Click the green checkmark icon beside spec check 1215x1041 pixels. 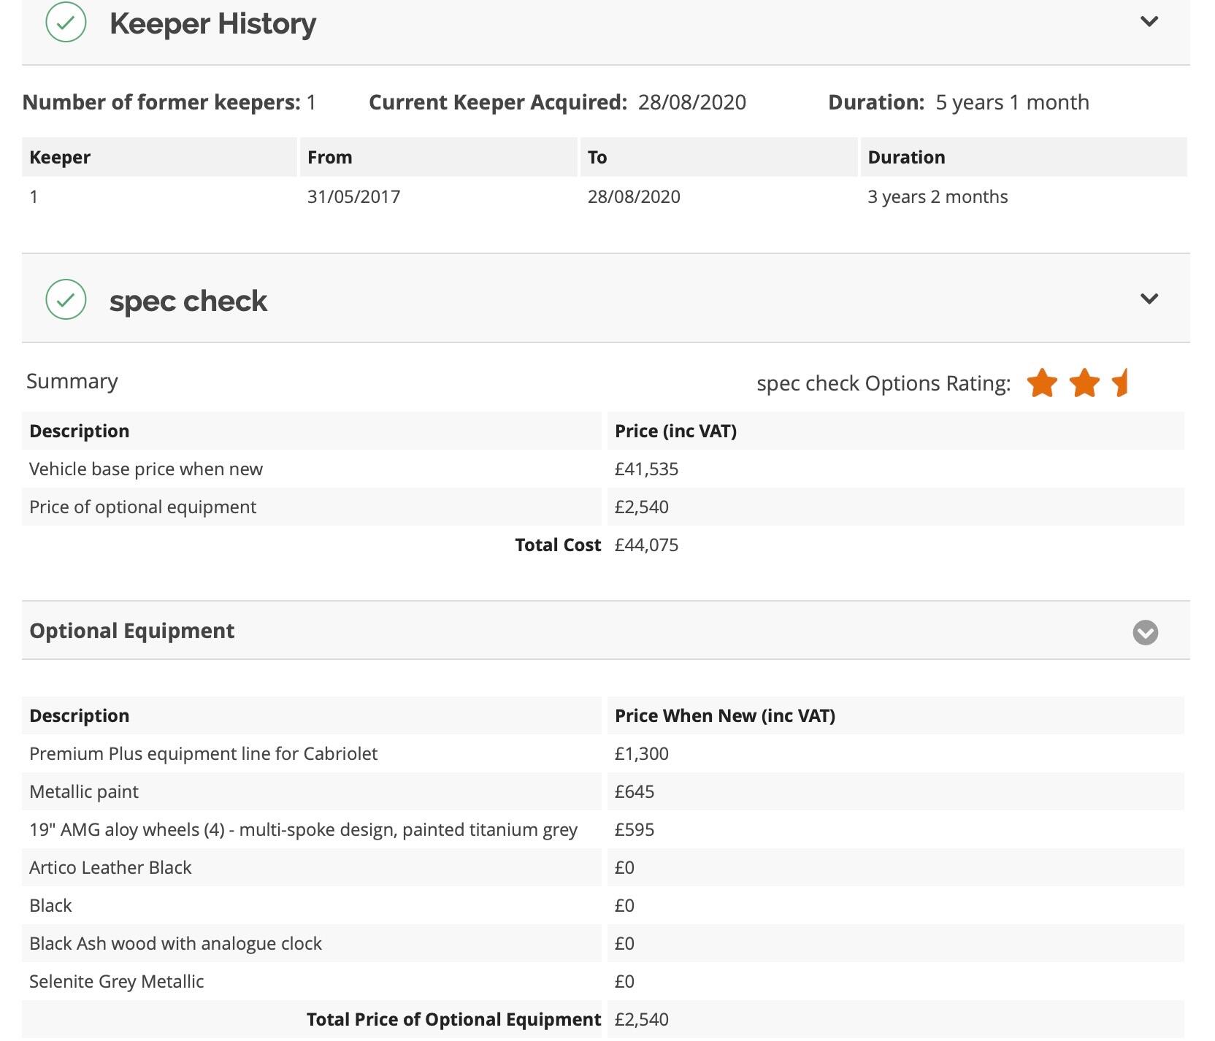point(66,299)
